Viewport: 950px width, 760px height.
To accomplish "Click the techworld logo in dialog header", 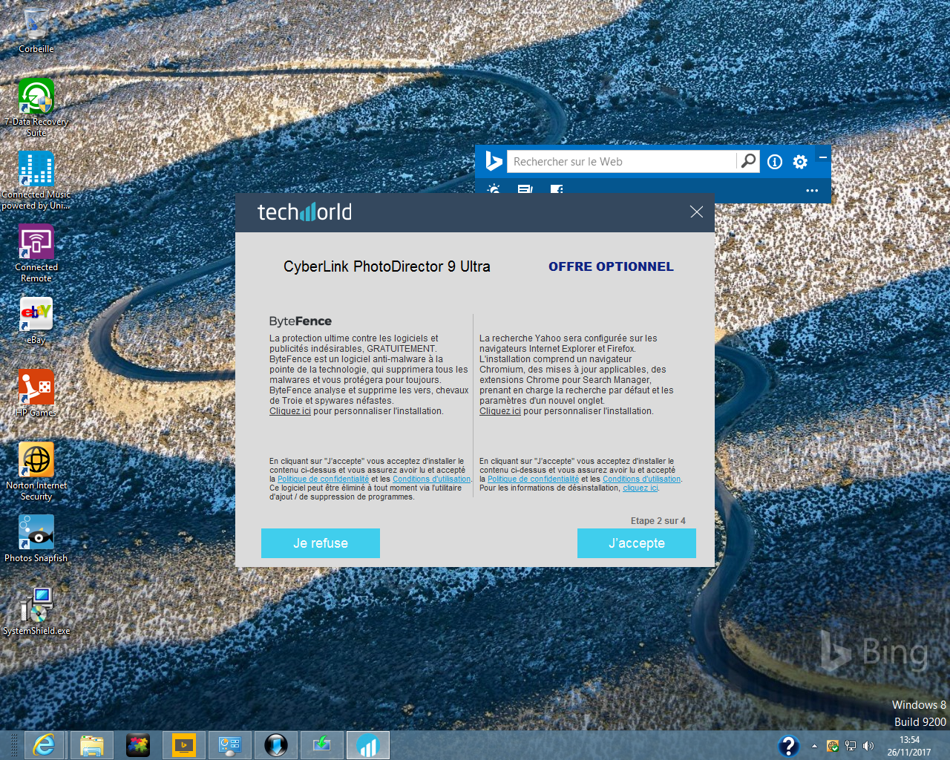I will [304, 212].
